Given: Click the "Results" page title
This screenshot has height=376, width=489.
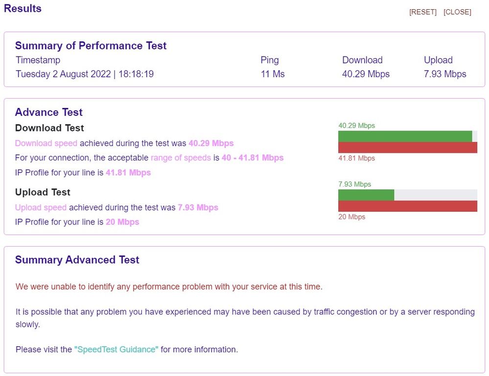Looking at the screenshot, I should [x=23, y=9].
